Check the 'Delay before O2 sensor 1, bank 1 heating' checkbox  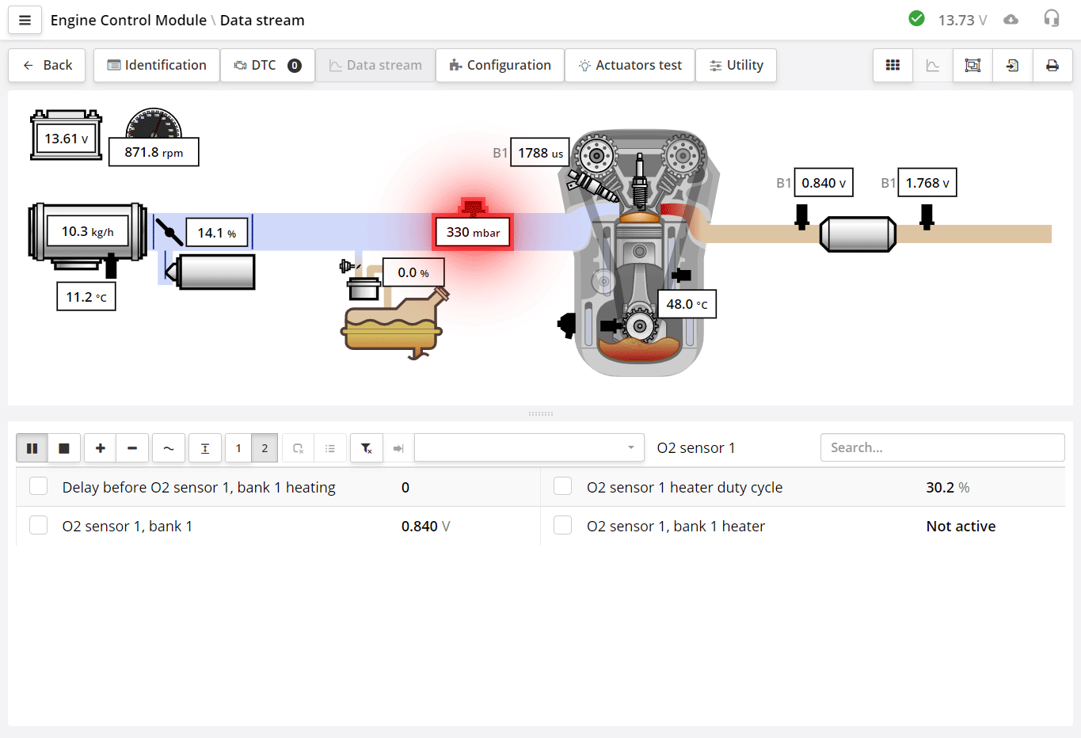38,485
